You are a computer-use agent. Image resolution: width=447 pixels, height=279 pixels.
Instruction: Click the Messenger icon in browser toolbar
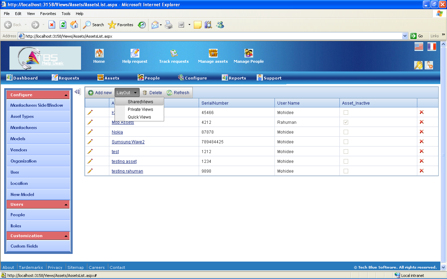(x=220, y=25)
